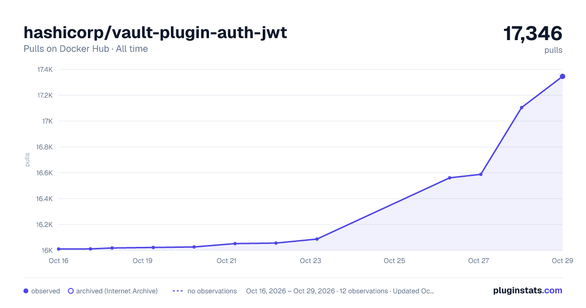Screen dimensions: 586x308
Task: Click the data point at Oct 27
Action: (481, 174)
